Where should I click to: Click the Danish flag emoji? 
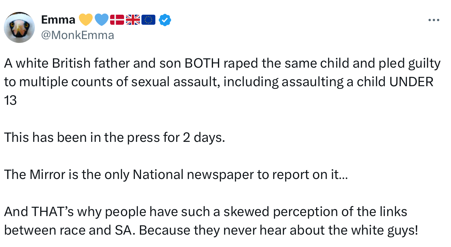click(x=117, y=19)
